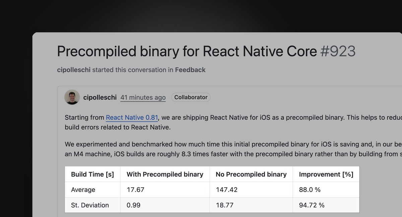Select the Improvement [%] column header
Viewport: 402px width, 217px height.
coord(326,174)
